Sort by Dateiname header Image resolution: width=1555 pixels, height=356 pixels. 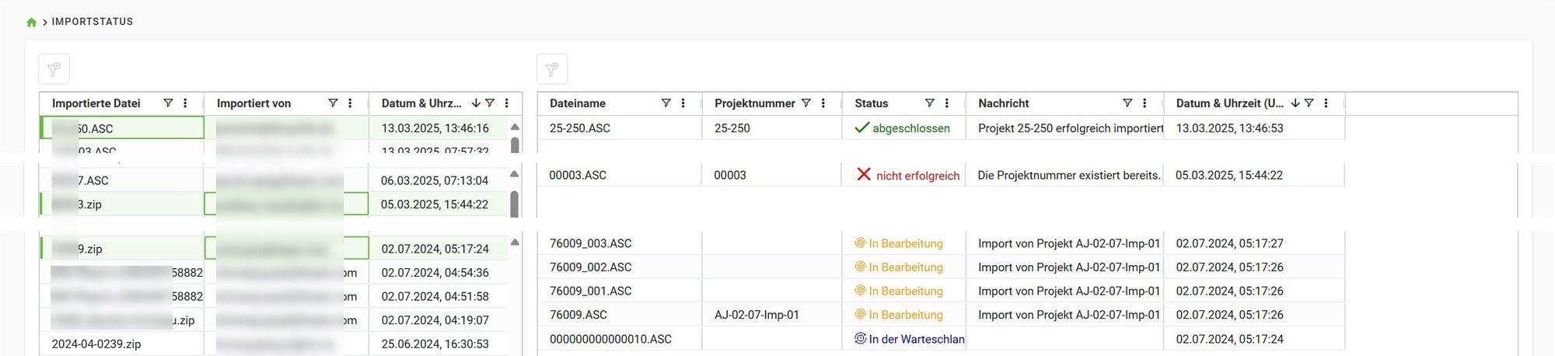(x=578, y=103)
